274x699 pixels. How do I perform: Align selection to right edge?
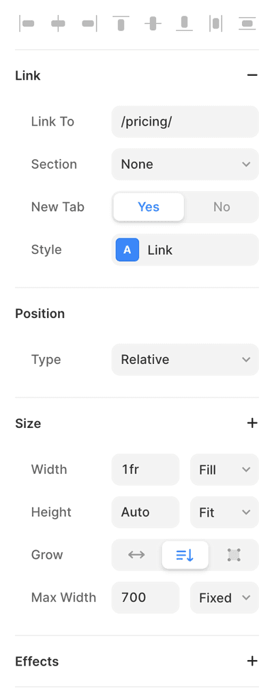point(89,24)
